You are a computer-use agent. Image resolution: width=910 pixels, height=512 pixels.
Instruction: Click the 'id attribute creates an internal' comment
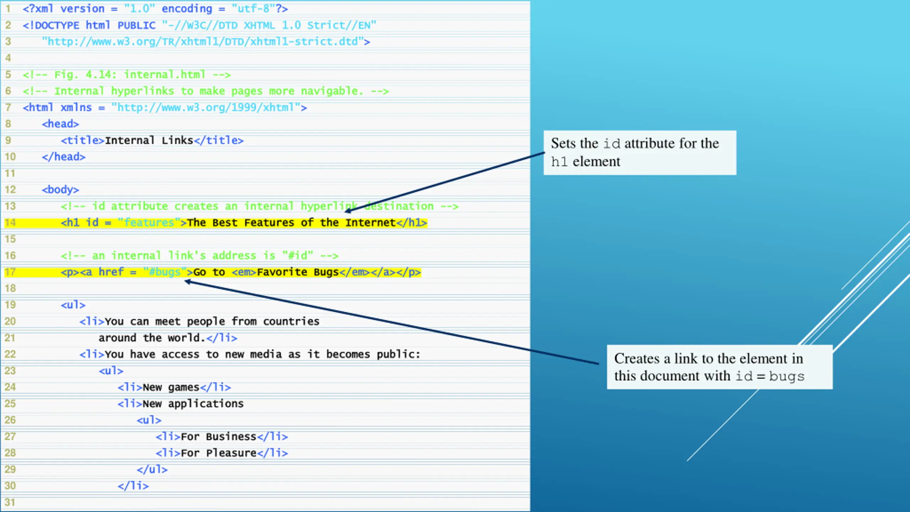259,206
